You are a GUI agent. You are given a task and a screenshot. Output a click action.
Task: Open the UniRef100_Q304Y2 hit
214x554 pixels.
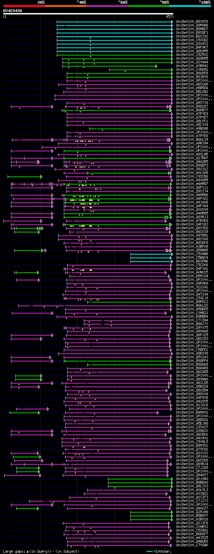click(192, 44)
